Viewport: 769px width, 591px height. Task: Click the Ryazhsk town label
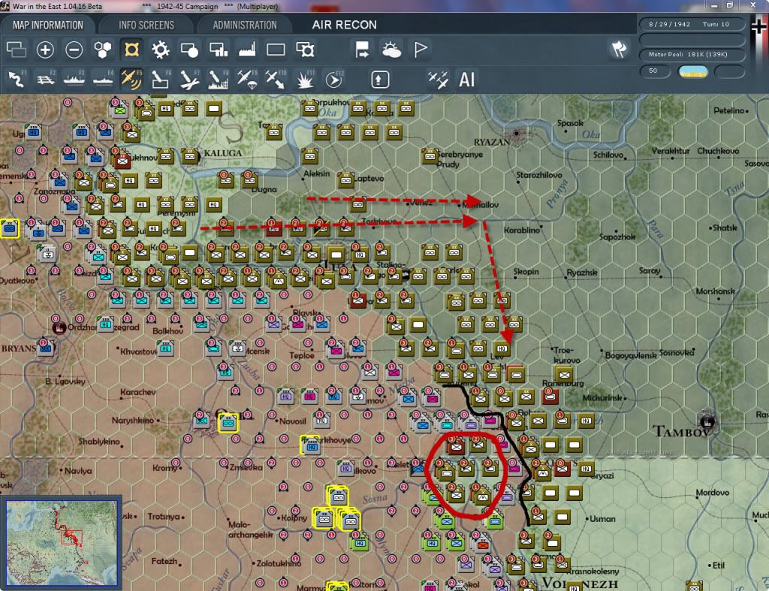[582, 272]
